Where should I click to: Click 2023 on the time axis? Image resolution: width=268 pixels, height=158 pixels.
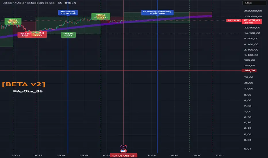click(x=38, y=155)
